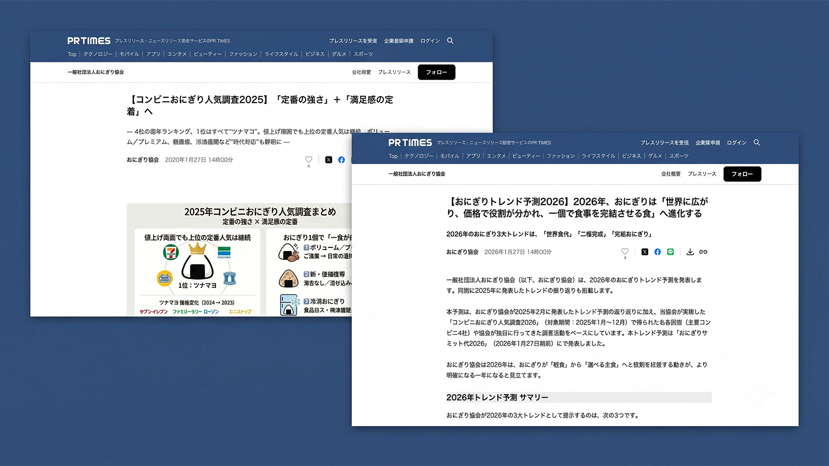Click the search icon in the back window
This screenshot has width=829, height=466.
(x=450, y=40)
